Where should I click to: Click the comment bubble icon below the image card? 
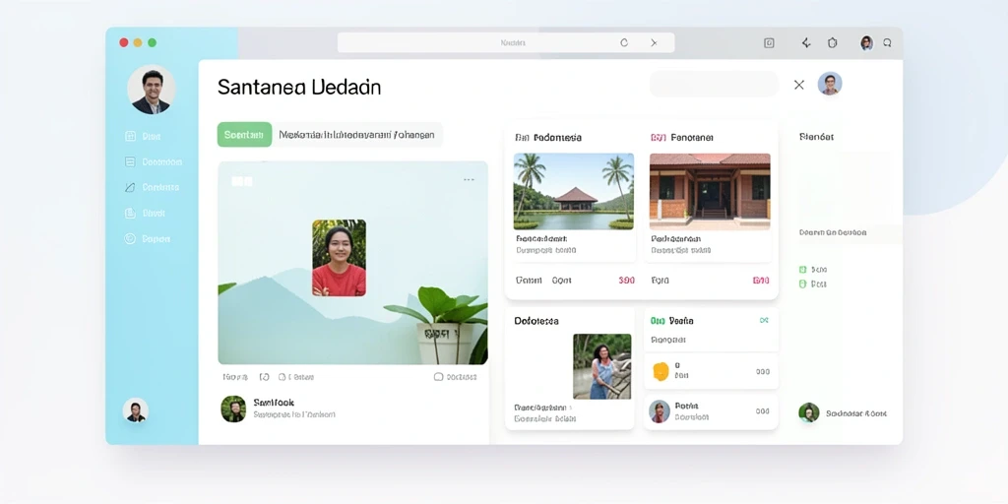[439, 377]
